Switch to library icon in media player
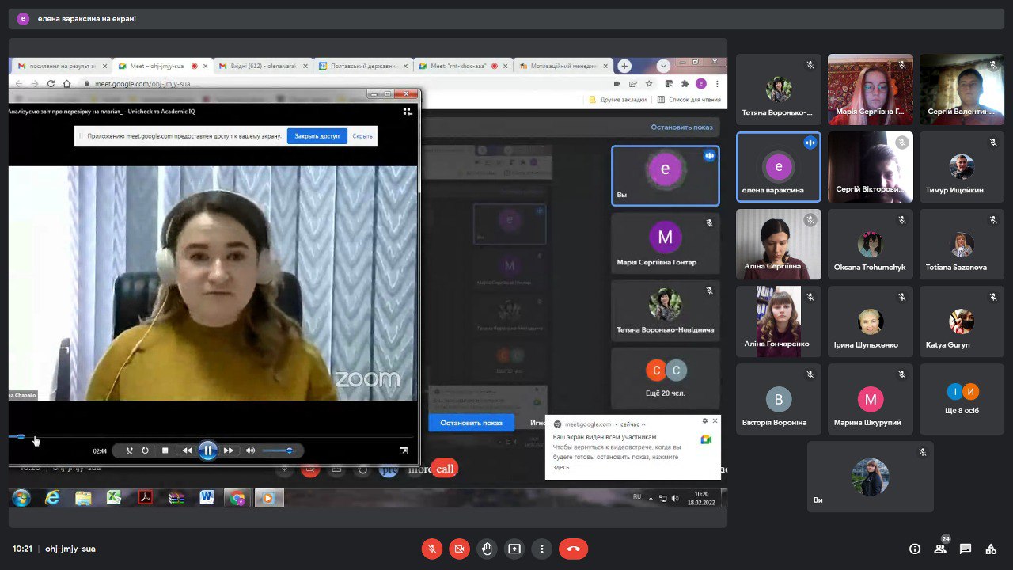1013x570 pixels. [x=408, y=112]
